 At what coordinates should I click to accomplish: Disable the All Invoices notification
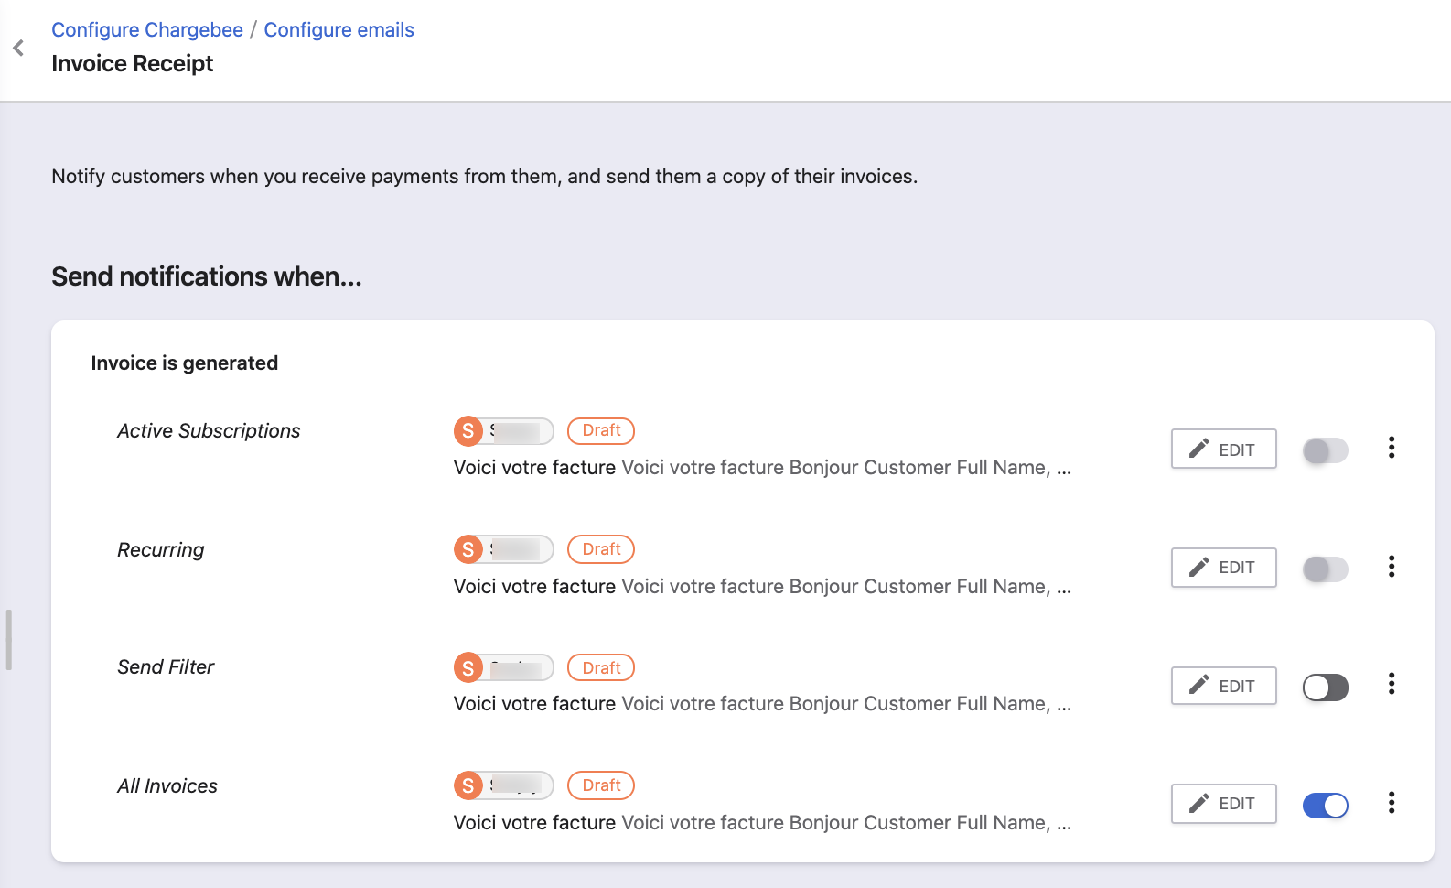[1325, 806]
